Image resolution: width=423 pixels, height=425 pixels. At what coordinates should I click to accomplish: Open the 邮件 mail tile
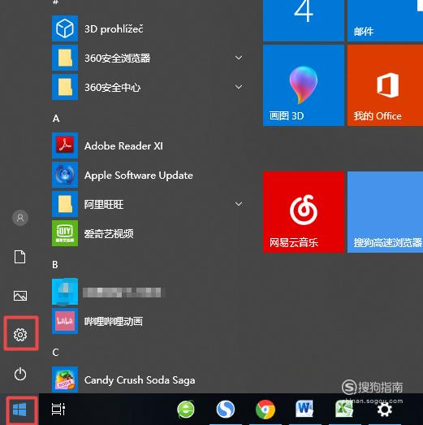[x=385, y=20]
